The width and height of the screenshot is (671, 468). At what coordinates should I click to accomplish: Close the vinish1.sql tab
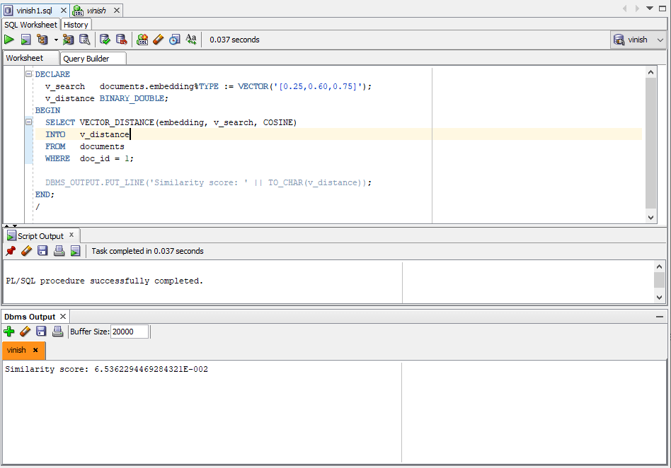[63, 11]
